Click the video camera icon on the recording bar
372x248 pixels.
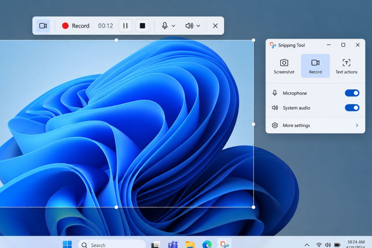[x=43, y=26]
